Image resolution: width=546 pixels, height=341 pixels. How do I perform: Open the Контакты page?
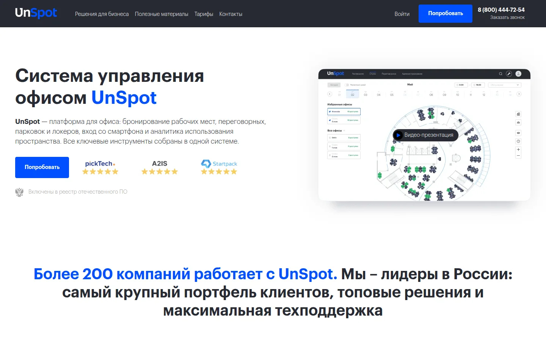(231, 14)
